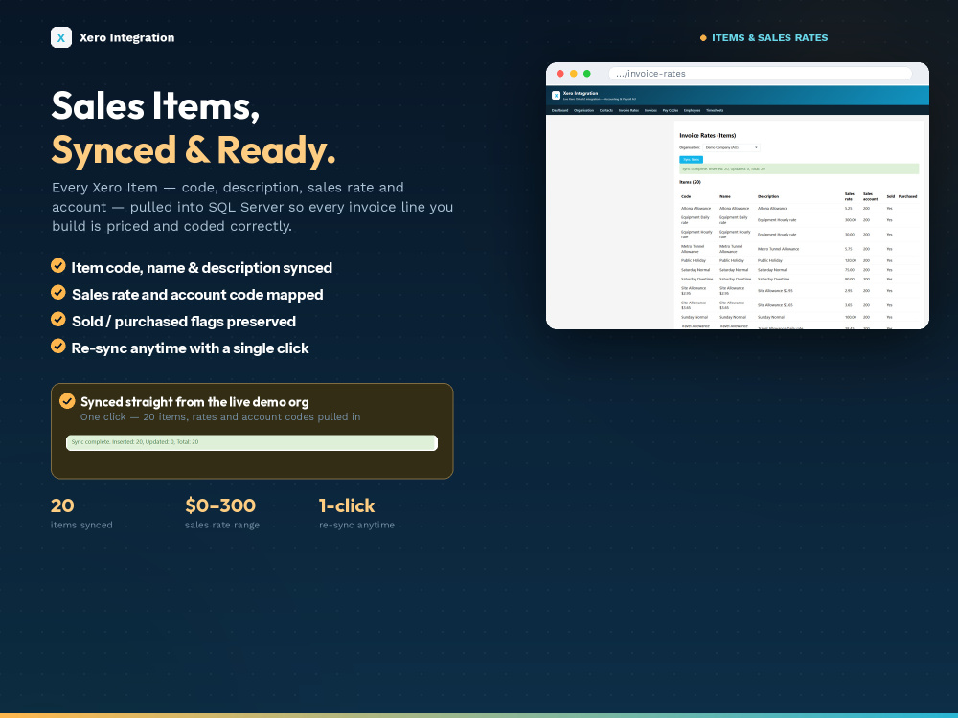958x718 pixels.
Task: Click the 'Saturday Overtime' description cell
Action: (x=773, y=279)
